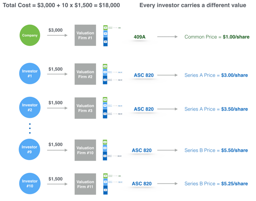This screenshot has width=256, height=201.
Task: Click the stacked share-class icon beside Valuation Firm #3
Action: click(105, 108)
